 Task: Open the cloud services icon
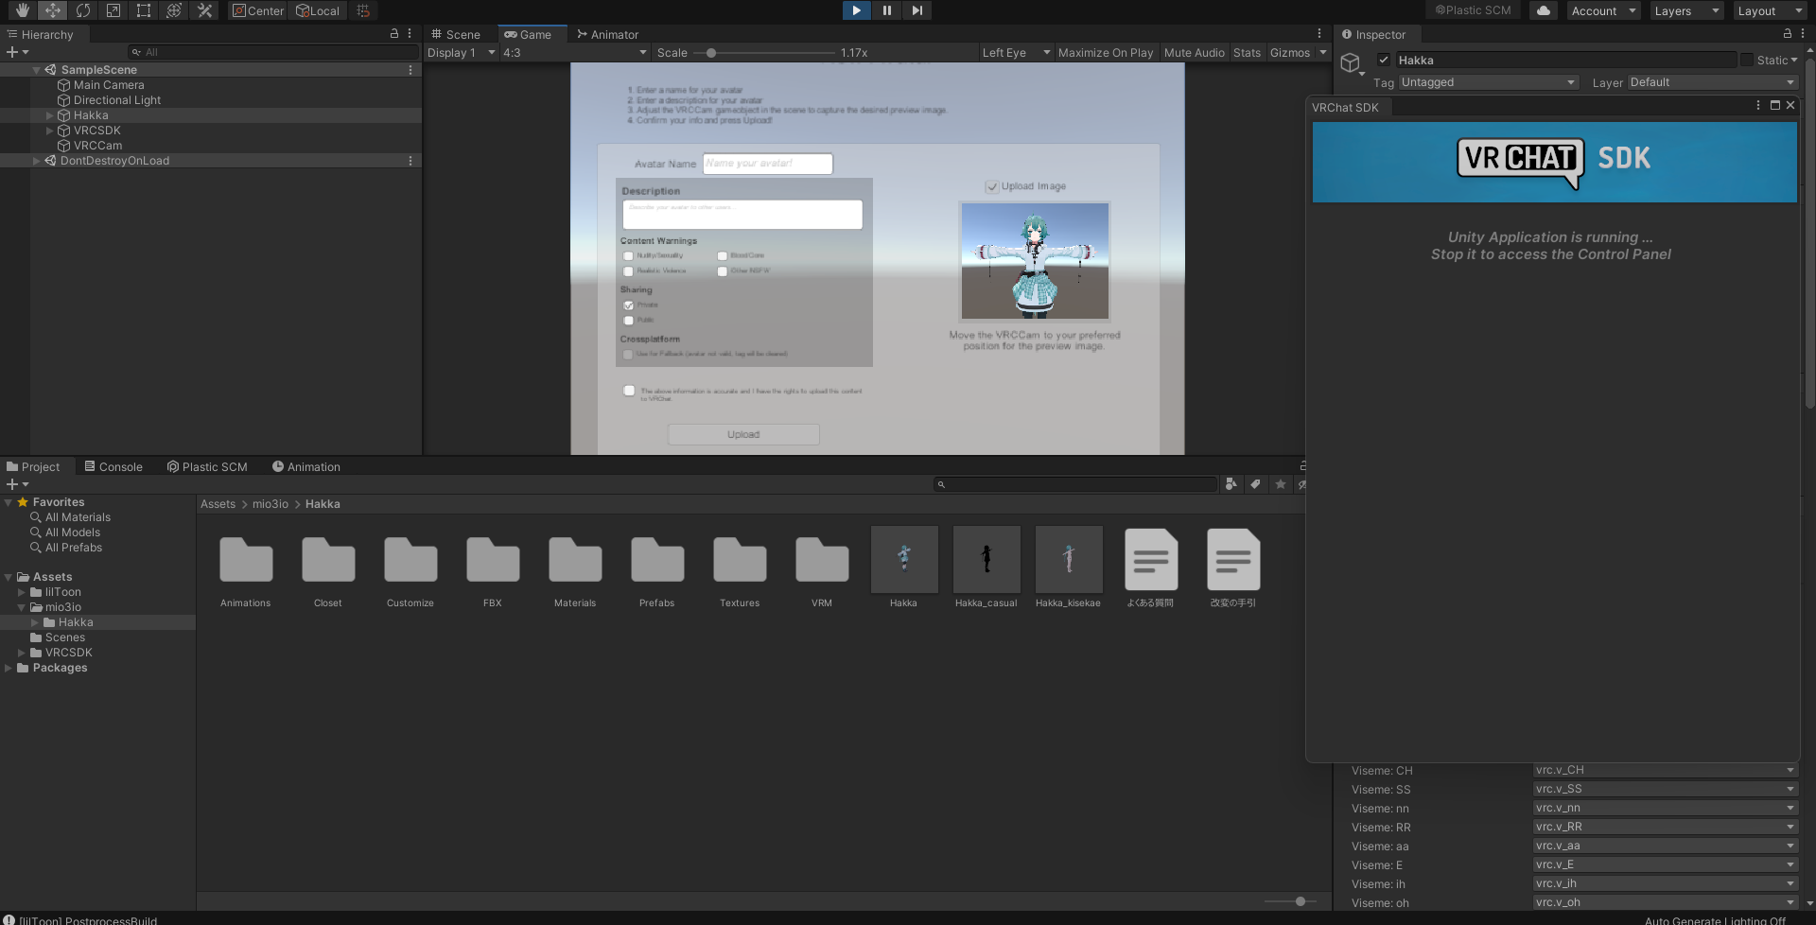[x=1544, y=10]
